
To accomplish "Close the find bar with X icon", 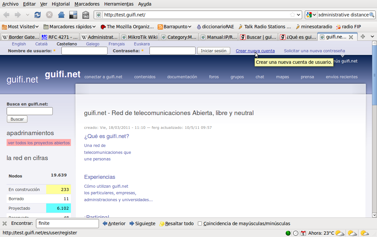I will pyautogui.click(x=5, y=224).
